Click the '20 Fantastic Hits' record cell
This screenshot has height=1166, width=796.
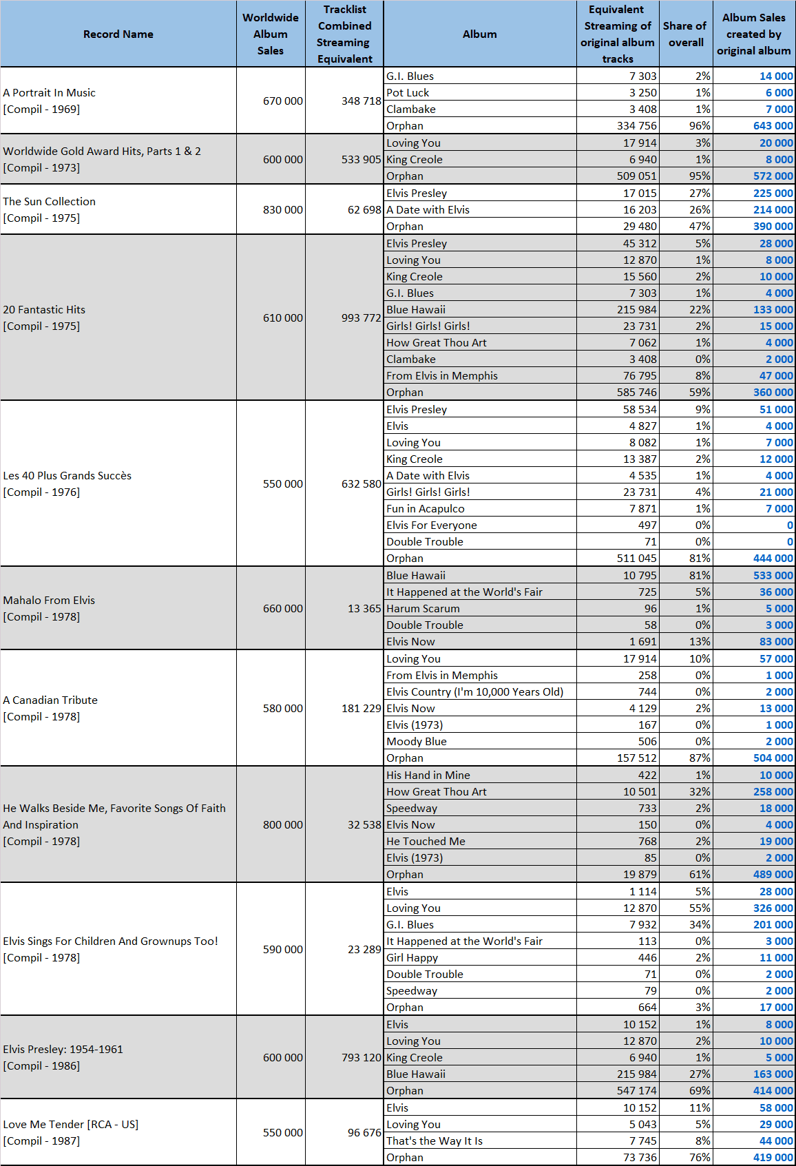(x=118, y=317)
